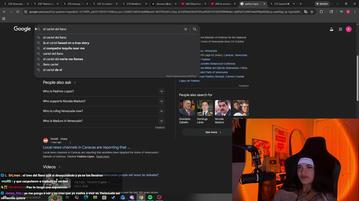The height and width of the screenshot is (201, 359).
Task: Open Microsoft Store from the taskbar
Action: coord(104,197)
